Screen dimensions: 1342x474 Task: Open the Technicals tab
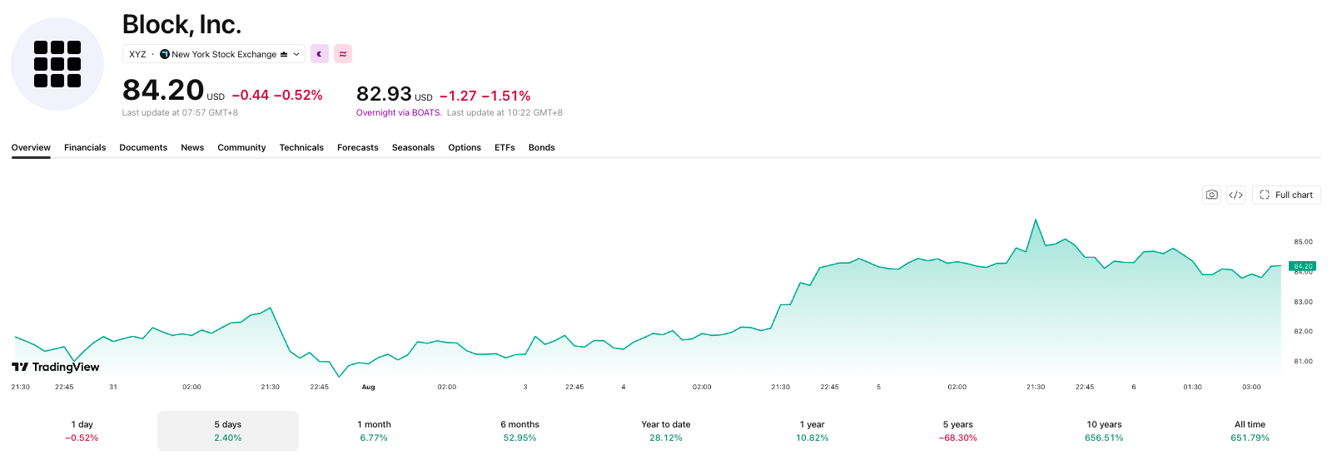(301, 147)
